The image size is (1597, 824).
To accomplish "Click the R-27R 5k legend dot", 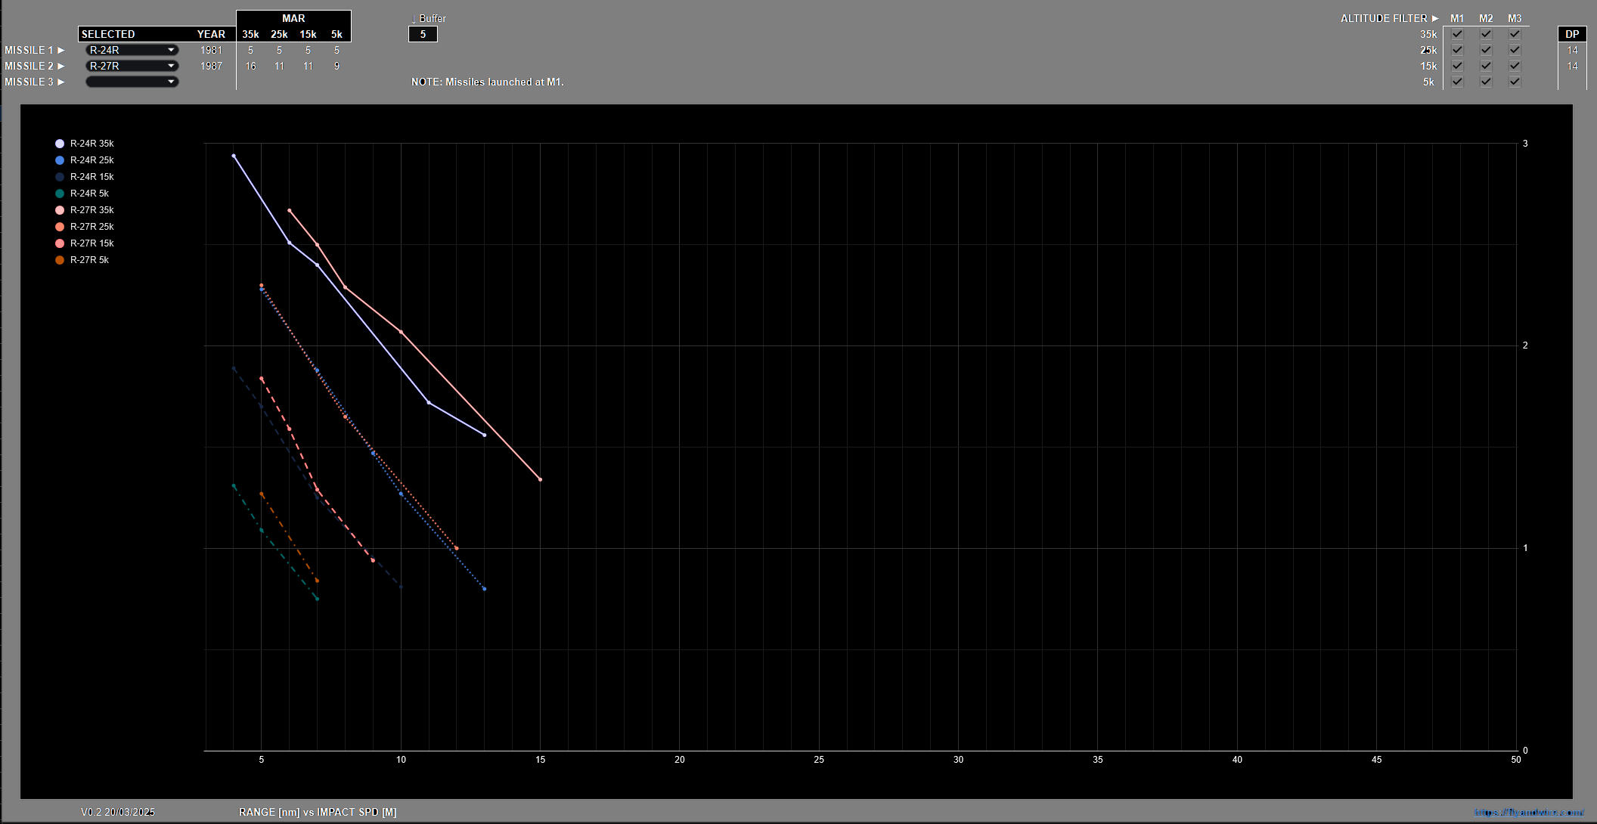I will (60, 260).
